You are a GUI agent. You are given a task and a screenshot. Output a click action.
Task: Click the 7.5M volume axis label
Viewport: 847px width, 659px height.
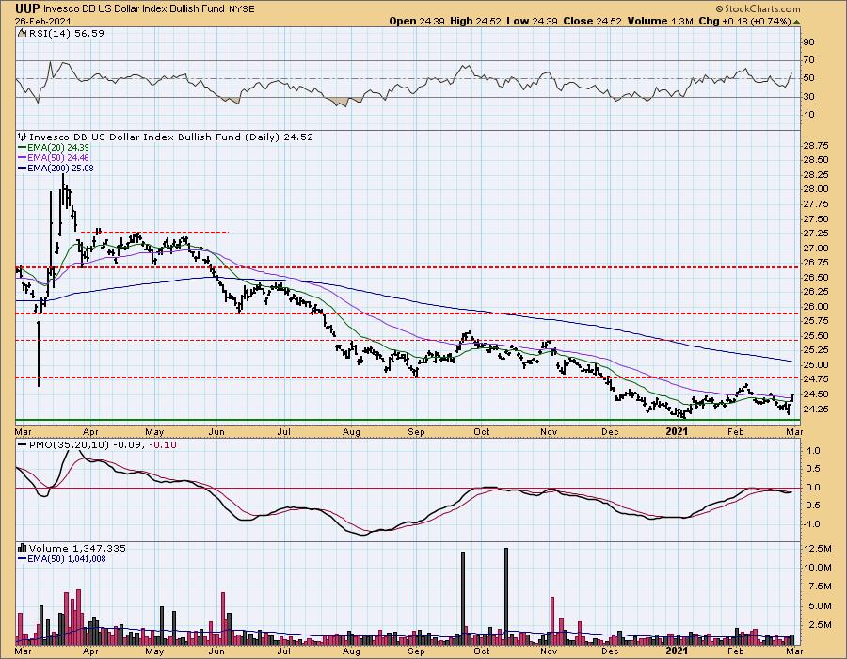pyautogui.click(x=820, y=587)
